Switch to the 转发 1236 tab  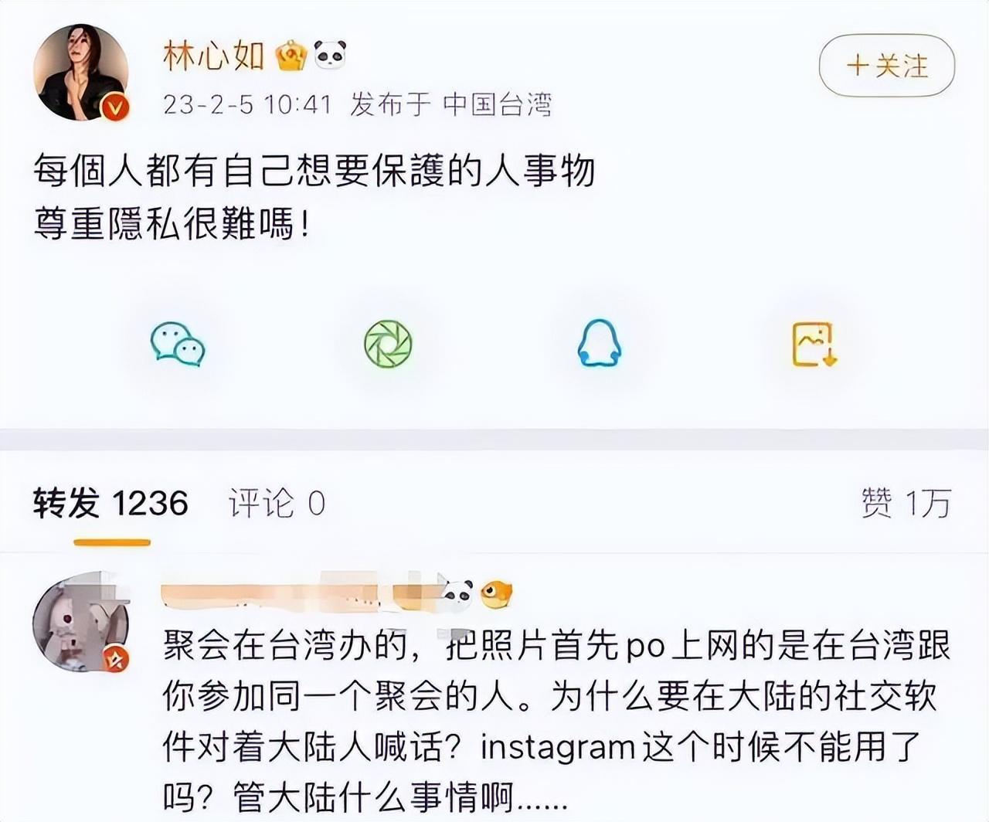click(x=110, y=504)
